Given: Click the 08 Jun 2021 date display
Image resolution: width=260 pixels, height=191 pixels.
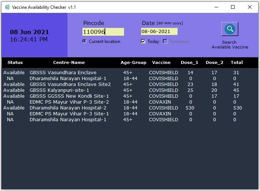Looking at the screenshot, I should coord(29,32).
